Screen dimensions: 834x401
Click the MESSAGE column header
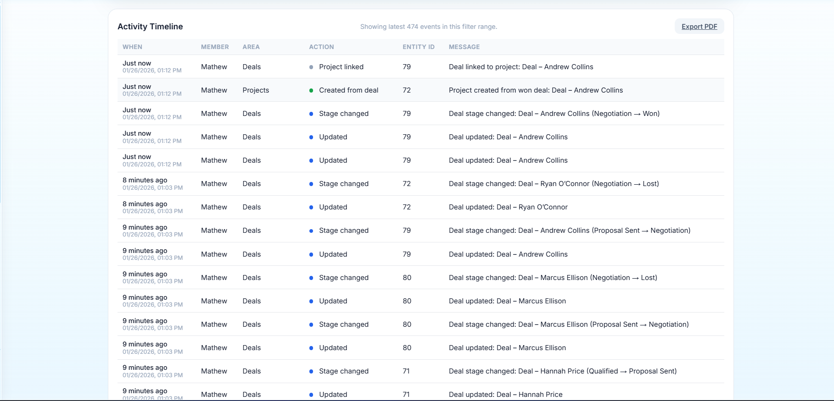pos(464,47)
